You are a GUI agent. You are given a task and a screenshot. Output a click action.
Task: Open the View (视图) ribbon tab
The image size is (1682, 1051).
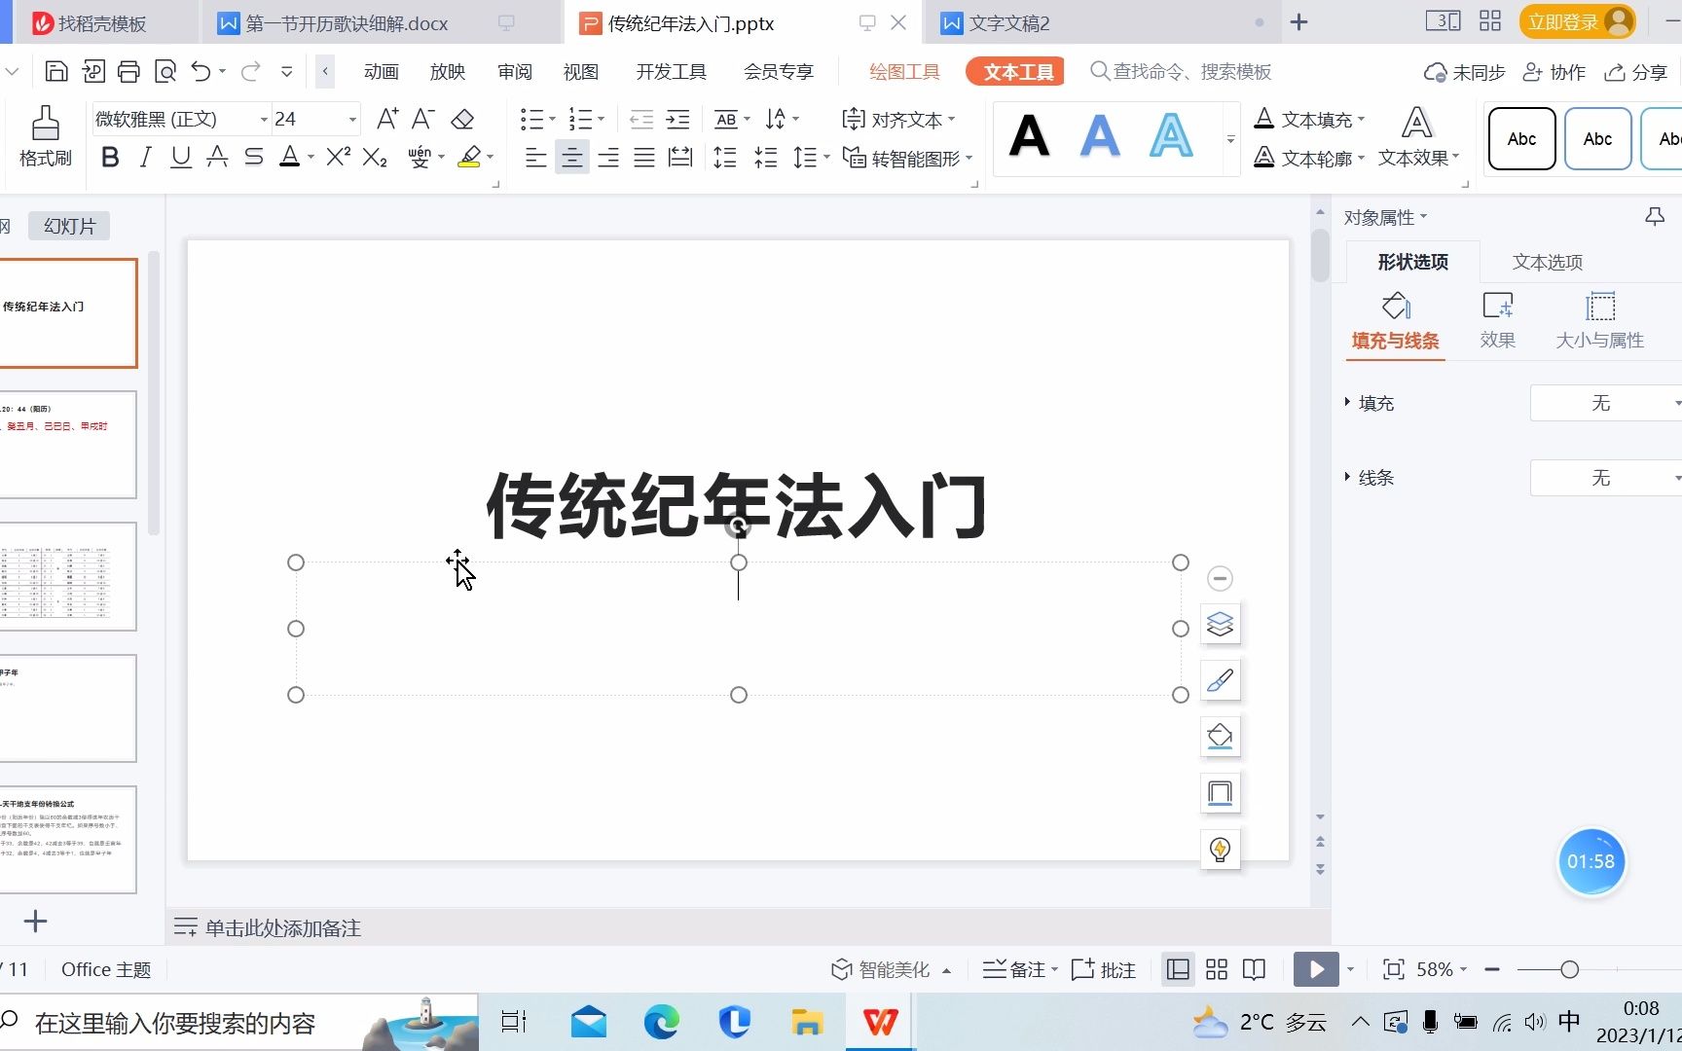point(581,72)
